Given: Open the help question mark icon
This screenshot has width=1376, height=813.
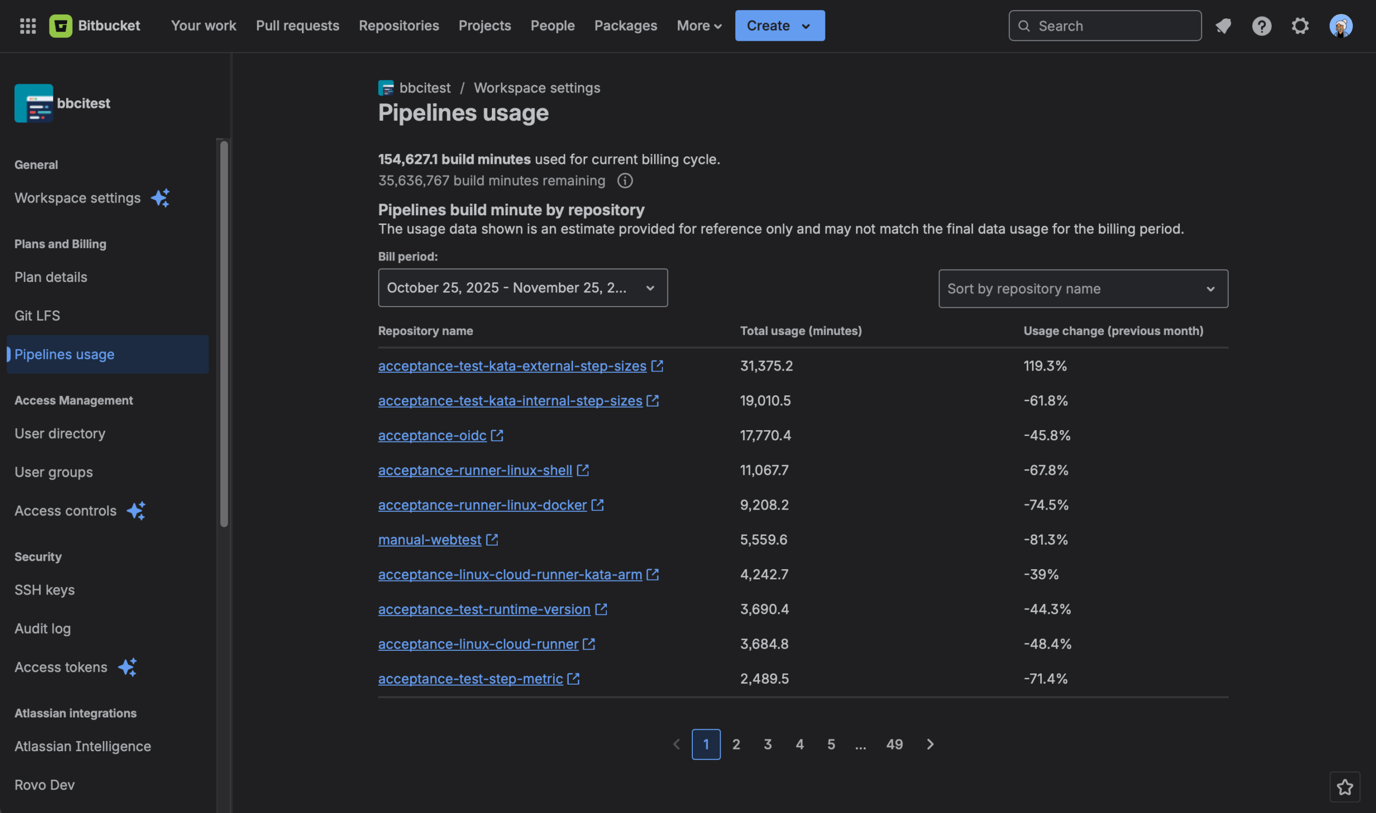Looking at the screenshot, I should (x=1262, y=26).
